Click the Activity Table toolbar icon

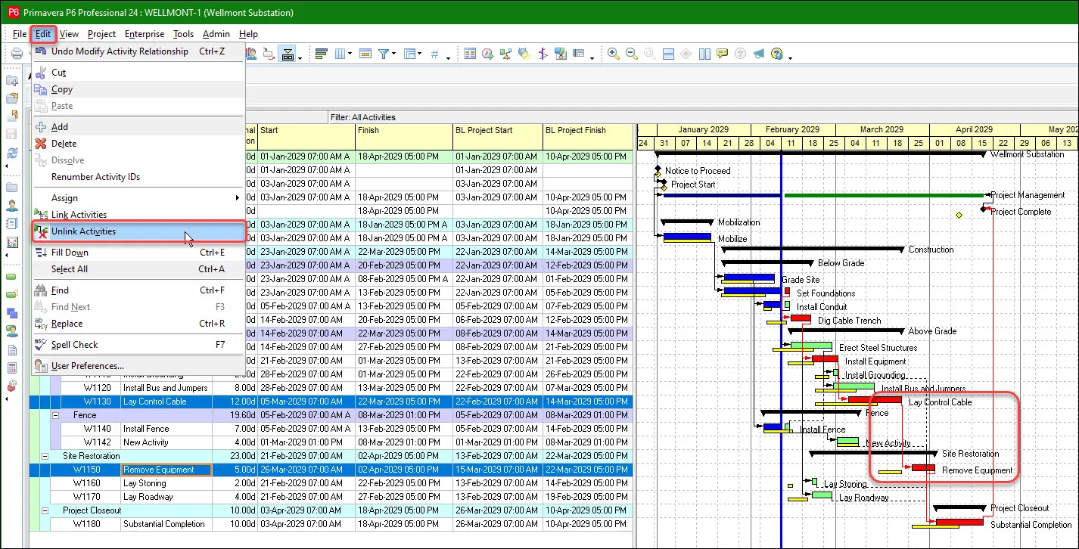pyautogui.click(x=470, y=54)
